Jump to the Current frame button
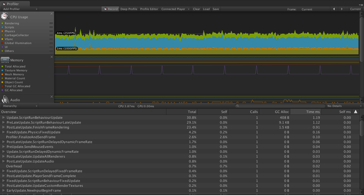 (355, 9)
